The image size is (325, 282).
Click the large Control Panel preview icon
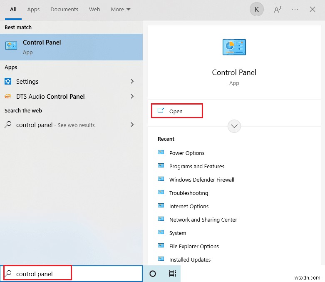[234, 47]
